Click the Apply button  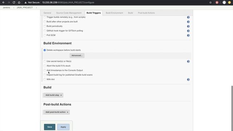(x=63, y=127)
